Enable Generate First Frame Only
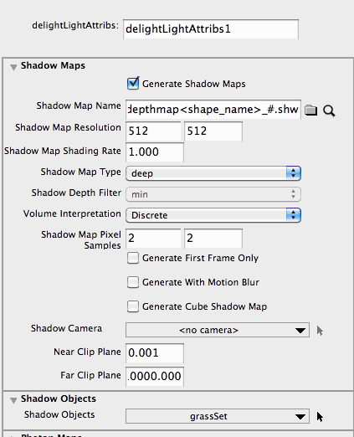Viewport: 354px width, 437px height. tap(133, 258)
